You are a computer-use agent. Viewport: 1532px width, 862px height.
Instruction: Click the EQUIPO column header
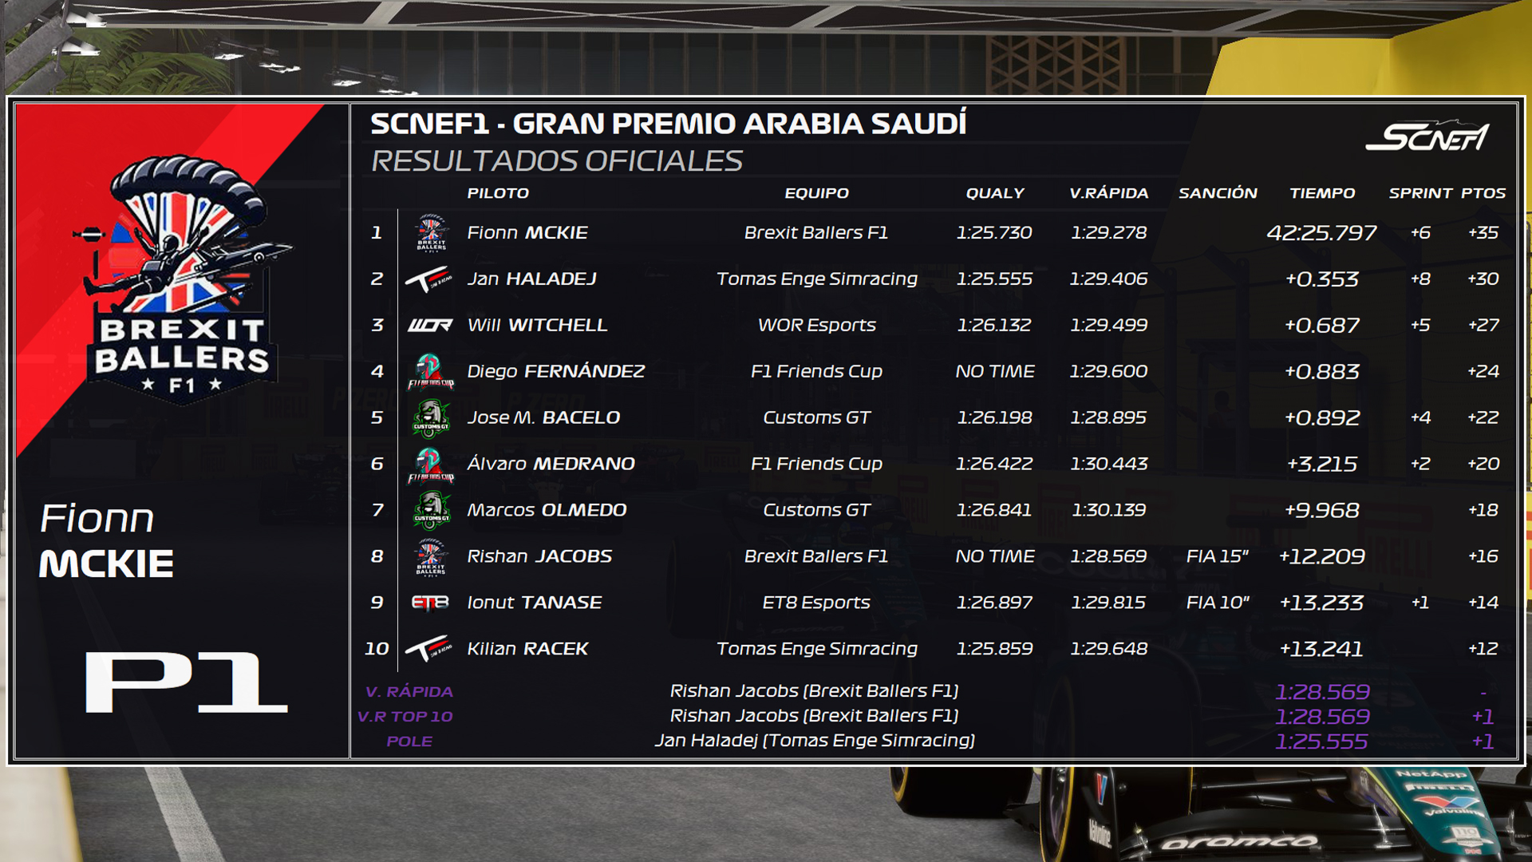[816, 193]
